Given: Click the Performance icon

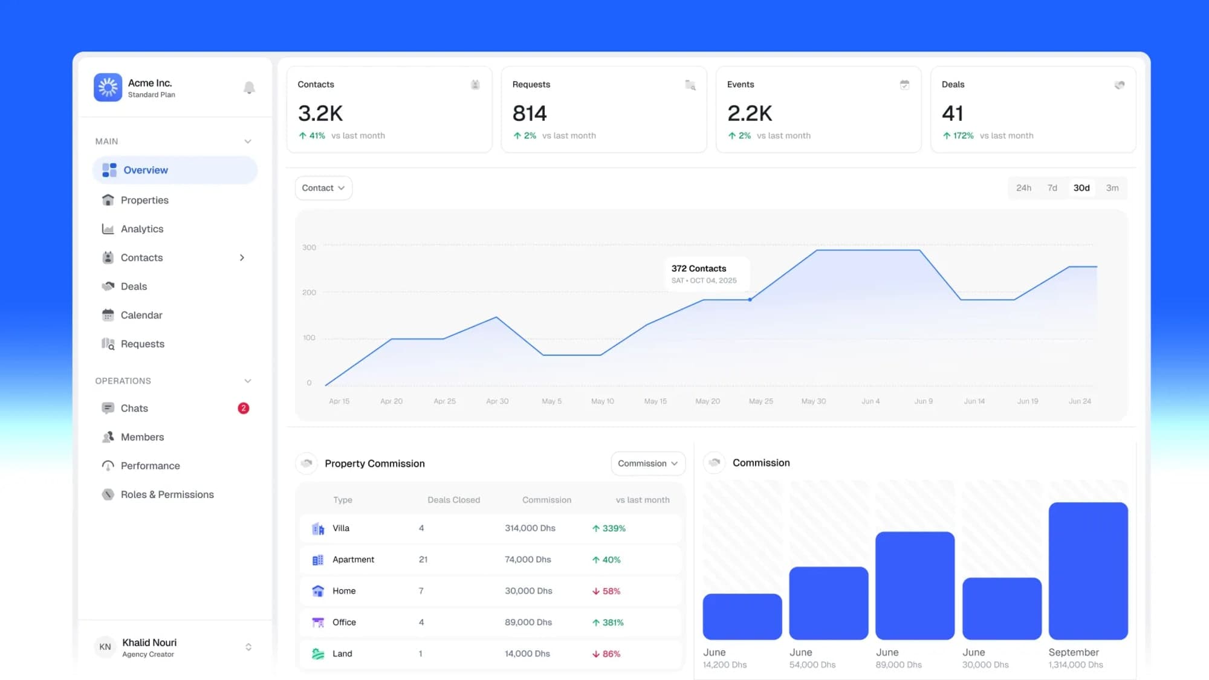Looking at the screenshot, I should pos(108,465).
